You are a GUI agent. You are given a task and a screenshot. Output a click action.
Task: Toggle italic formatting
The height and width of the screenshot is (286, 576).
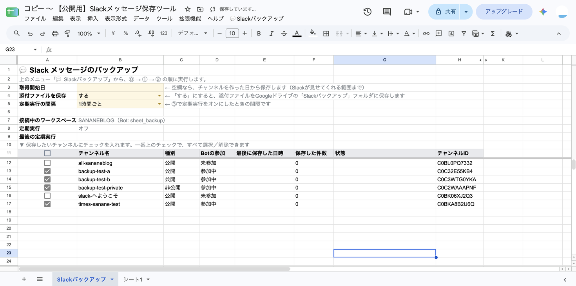[x=271, y=34]
